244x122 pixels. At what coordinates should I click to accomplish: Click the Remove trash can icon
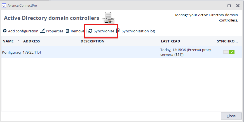pos(67,31)
